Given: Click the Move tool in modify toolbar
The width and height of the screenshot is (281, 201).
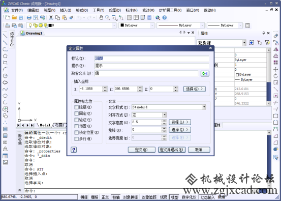Looking at the screenshot, I should coord(276,69).
